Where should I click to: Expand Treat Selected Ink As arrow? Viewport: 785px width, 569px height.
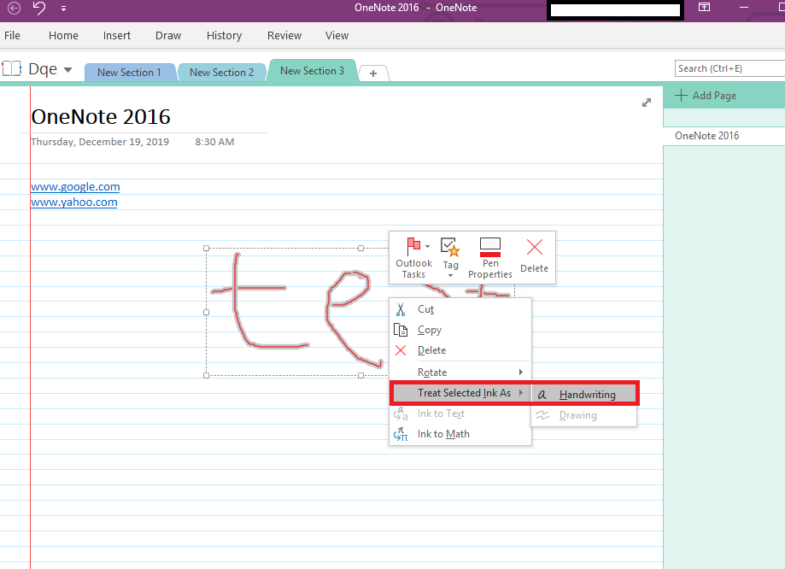tap(521, 393)
